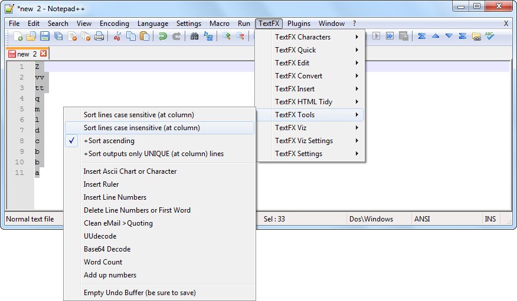Open the Encoding menu
The height and width of the screenshot is (301, 517).
tap(114, 24)
